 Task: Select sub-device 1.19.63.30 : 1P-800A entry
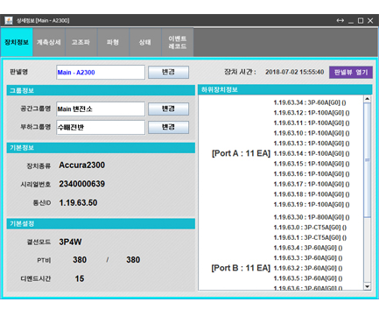(312, 217)
